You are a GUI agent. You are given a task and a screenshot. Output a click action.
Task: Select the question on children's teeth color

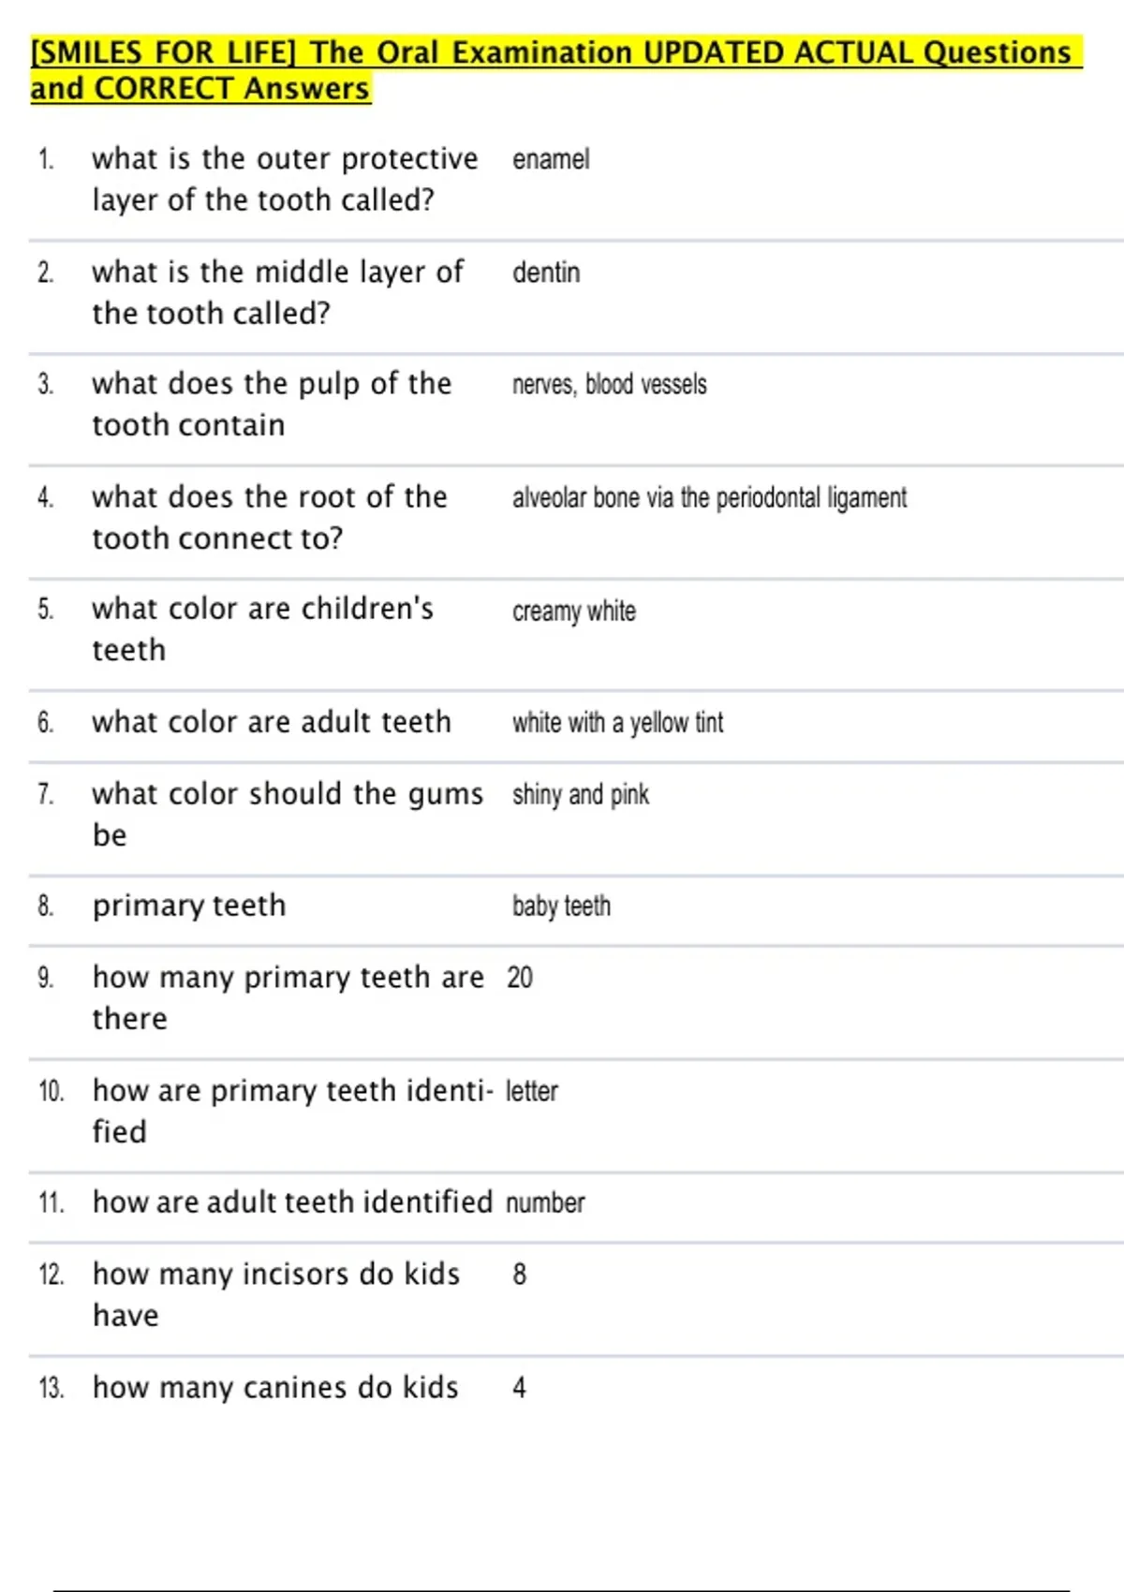262,628
